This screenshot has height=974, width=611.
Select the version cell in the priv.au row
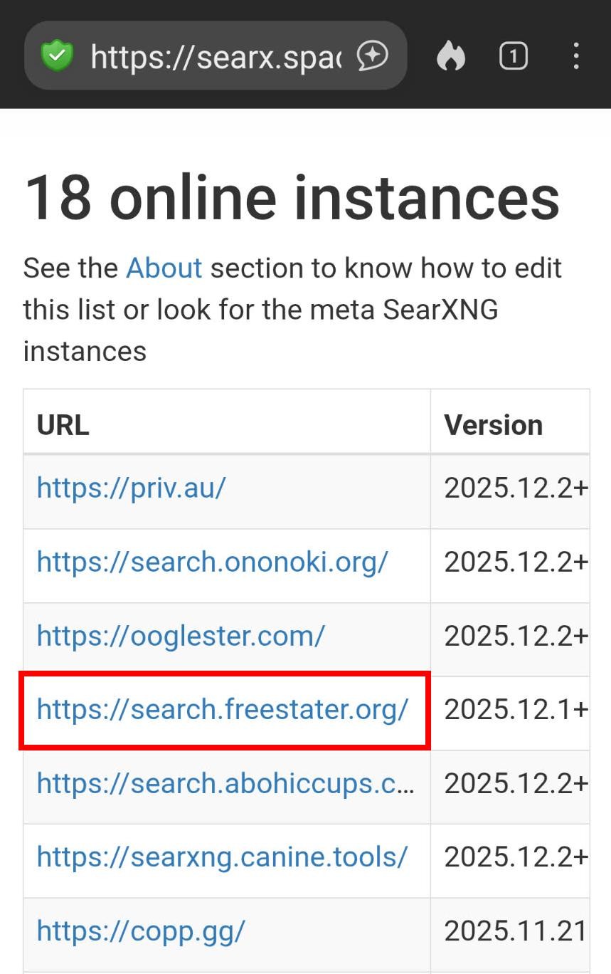point(516,488)
